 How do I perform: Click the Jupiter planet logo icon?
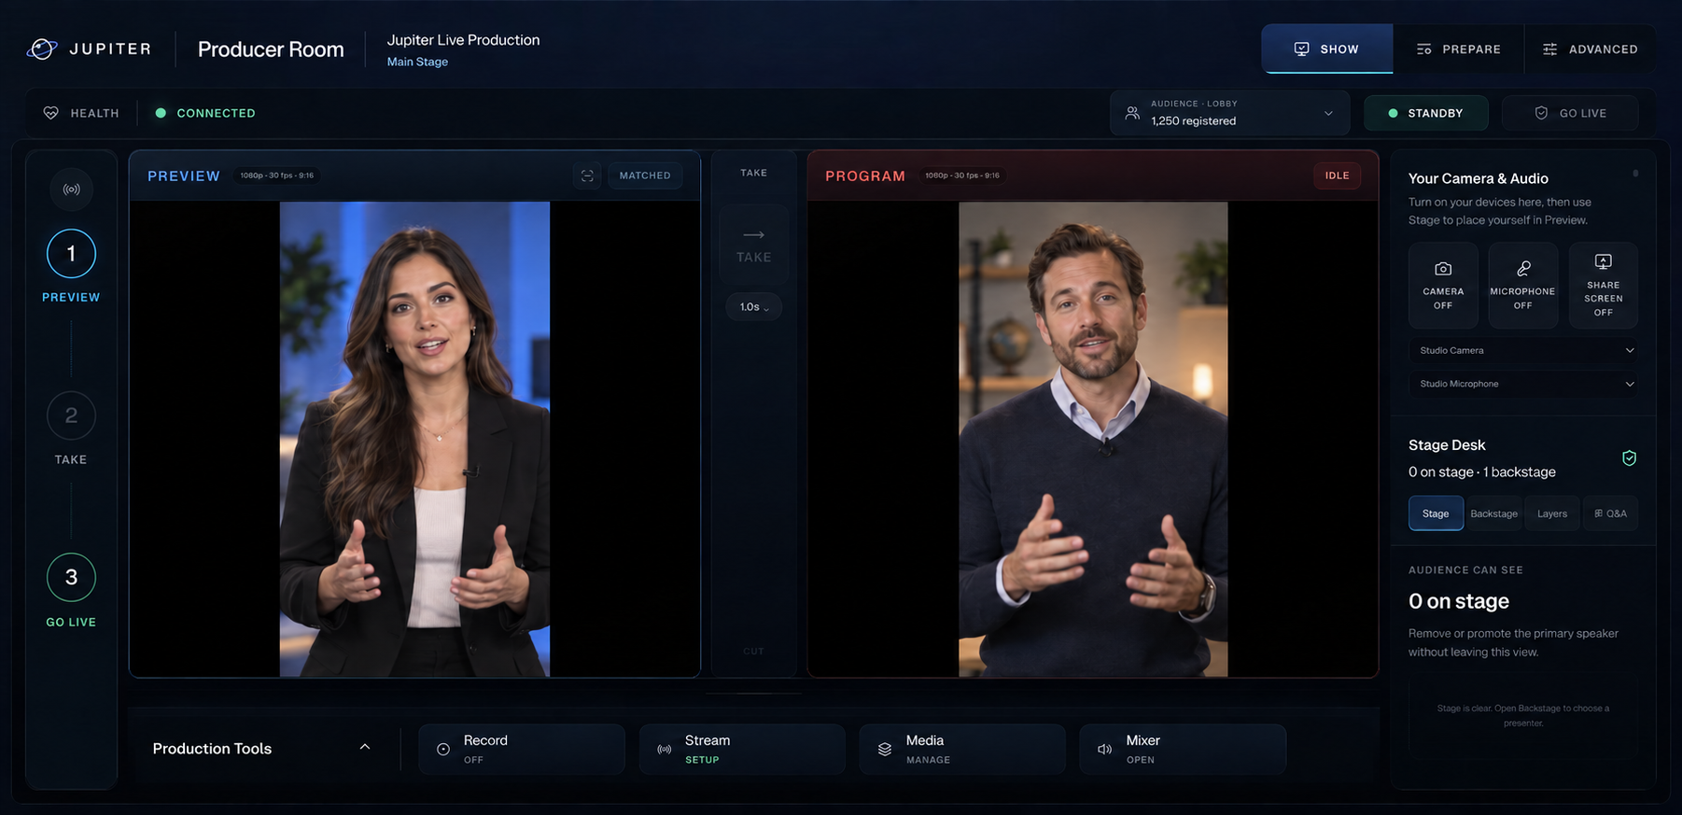coord(42,49)
